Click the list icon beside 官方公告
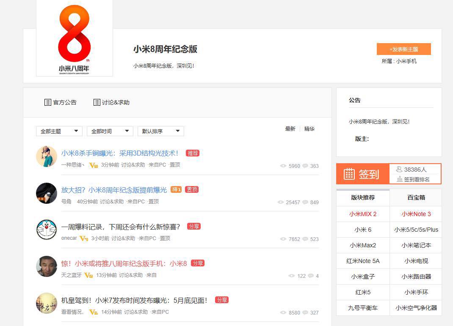 [48, 102]
